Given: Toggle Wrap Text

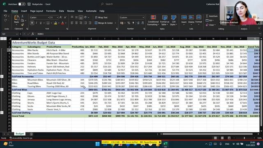Looking at the screenshot, I should coord(101,17).
